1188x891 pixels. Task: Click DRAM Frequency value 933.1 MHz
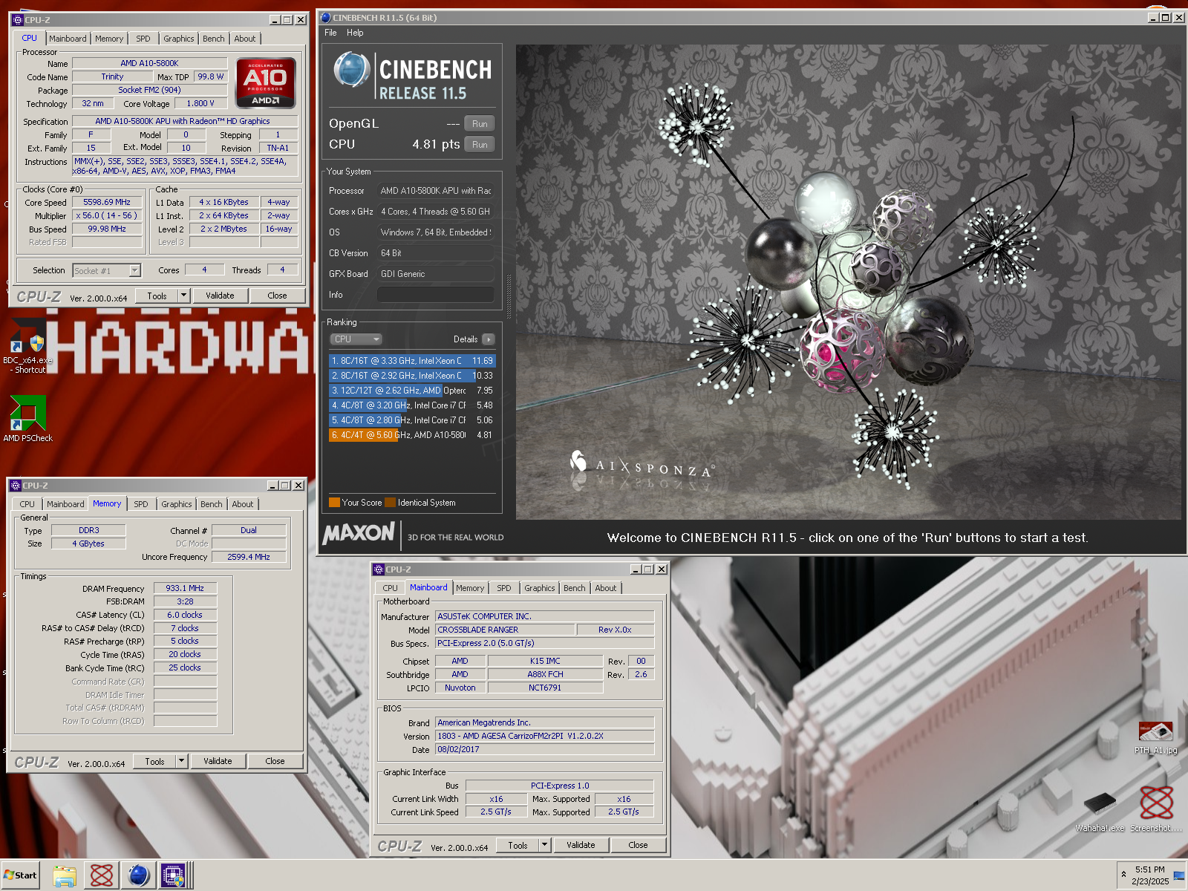(185, 588)
